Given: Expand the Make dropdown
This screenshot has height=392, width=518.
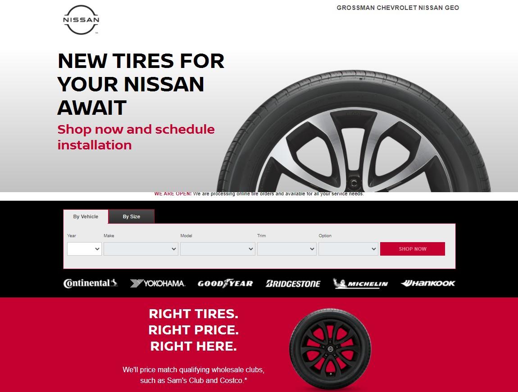Looking at the screenshot, I should [x=141, y=249].
